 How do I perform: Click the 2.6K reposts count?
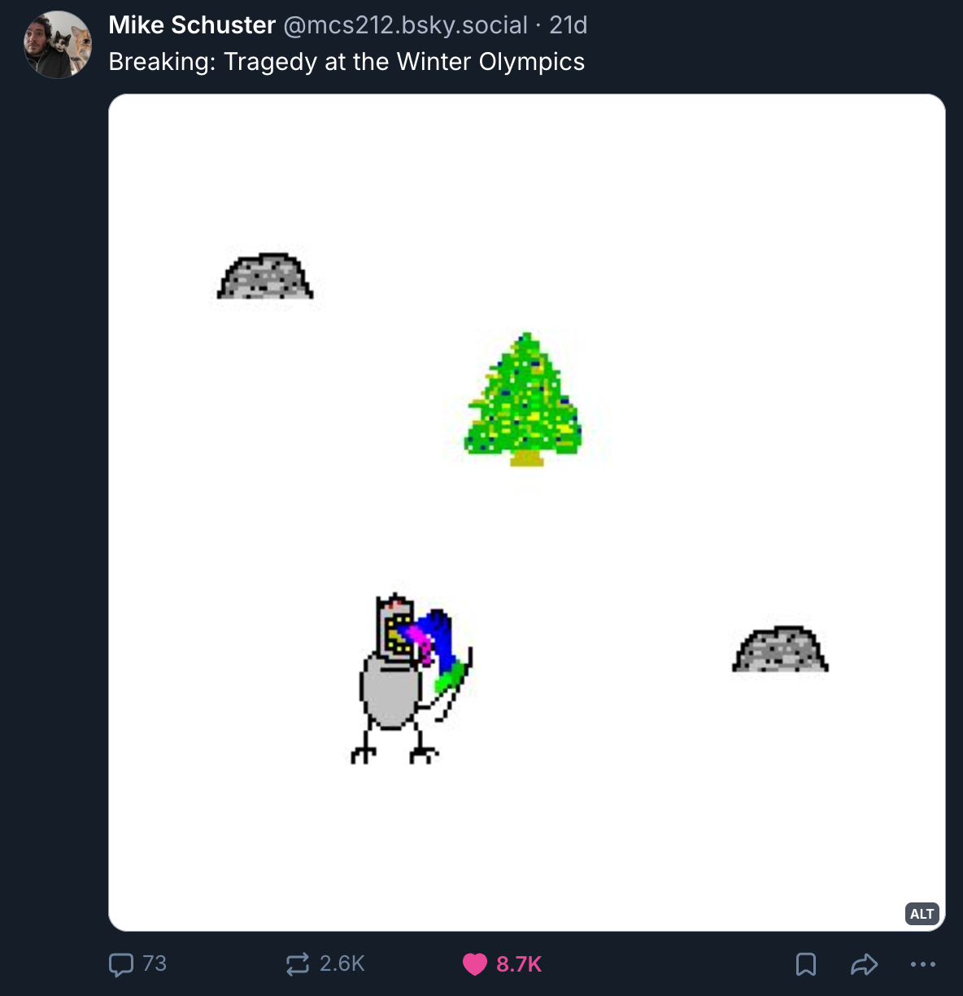tap(342, 964)
